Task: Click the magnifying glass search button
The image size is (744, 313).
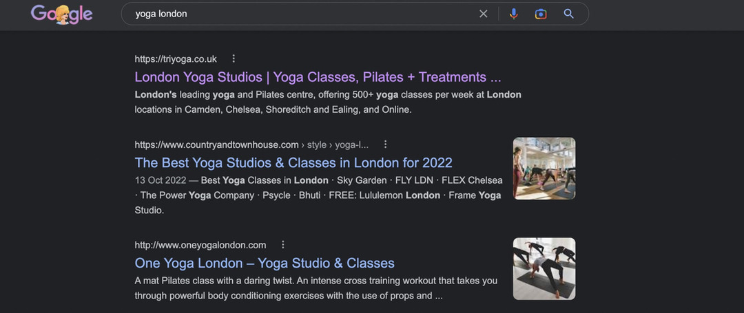Action: click(x=568, y=14)
